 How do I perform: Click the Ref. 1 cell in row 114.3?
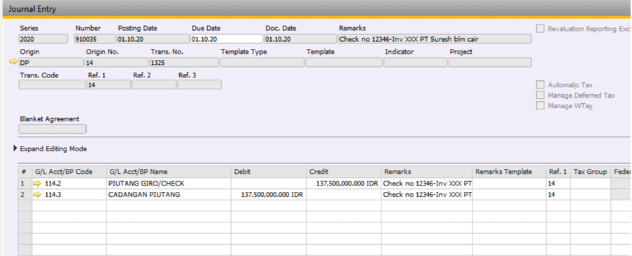tap(559, 195)
